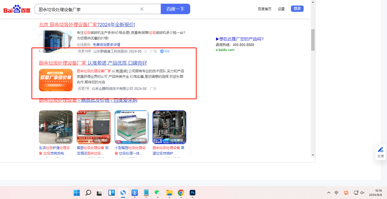Launch Google Chrome from the taskbar
Image resolution: width=387 pixels, height=199 pixels.
click(181, 193)
